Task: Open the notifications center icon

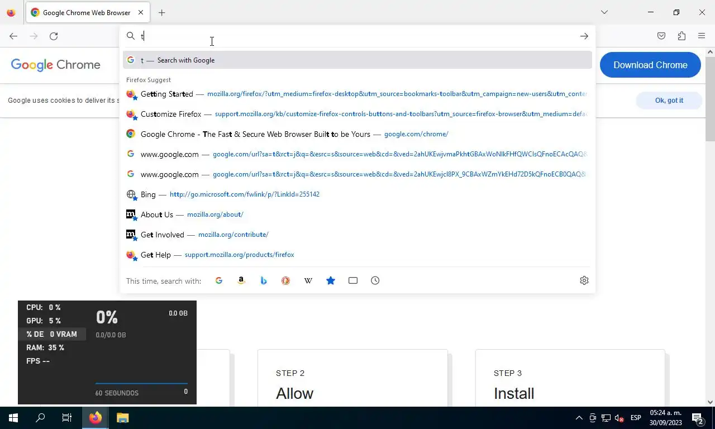Action: [x=697, y=418]
